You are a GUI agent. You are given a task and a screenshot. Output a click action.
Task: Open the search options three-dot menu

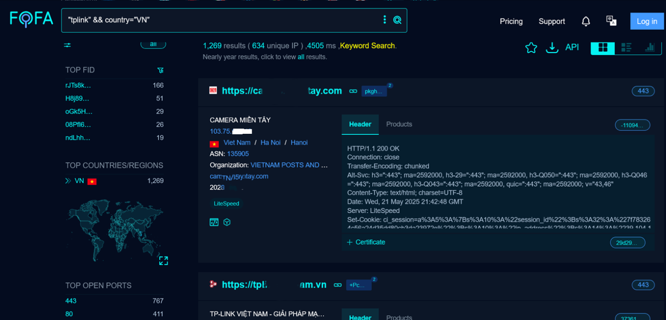[x=384, y=20]
